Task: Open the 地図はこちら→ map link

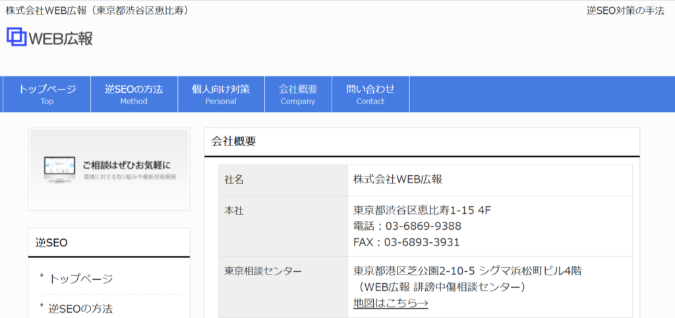Action: point(390,303)
